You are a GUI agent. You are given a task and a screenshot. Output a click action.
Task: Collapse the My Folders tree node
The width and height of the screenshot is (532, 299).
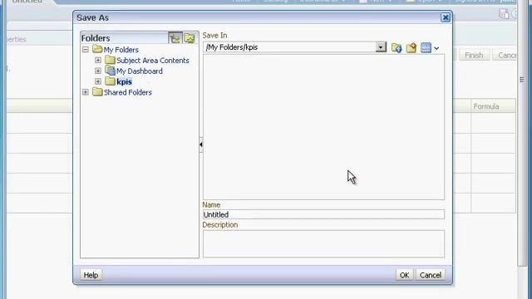[86, 50]
